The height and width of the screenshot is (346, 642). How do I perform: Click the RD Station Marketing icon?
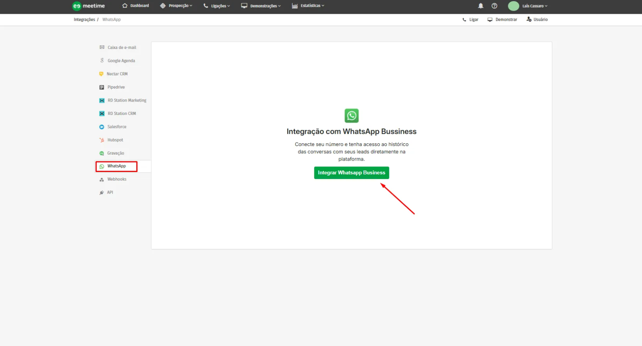pyautogui.click(x=102, y=100)
